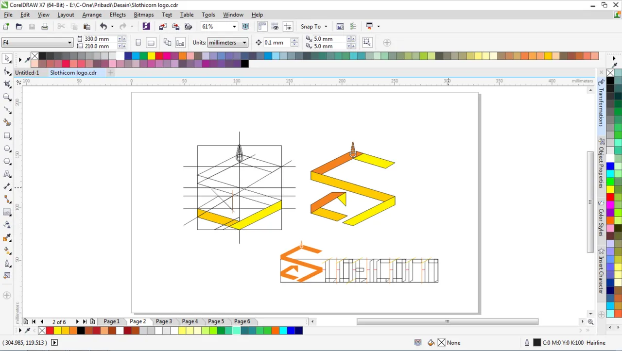This screenshot has width=622, height=351.
Task: Open the Snap To dropdown
Action: point(313,26)
